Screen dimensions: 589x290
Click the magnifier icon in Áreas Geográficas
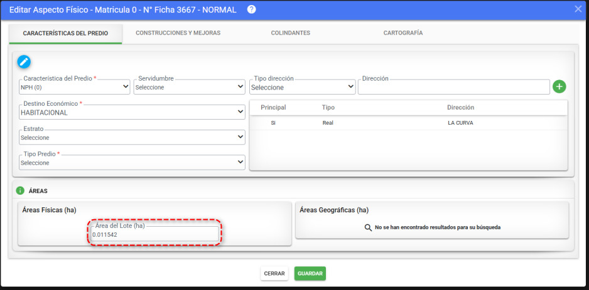368,227
